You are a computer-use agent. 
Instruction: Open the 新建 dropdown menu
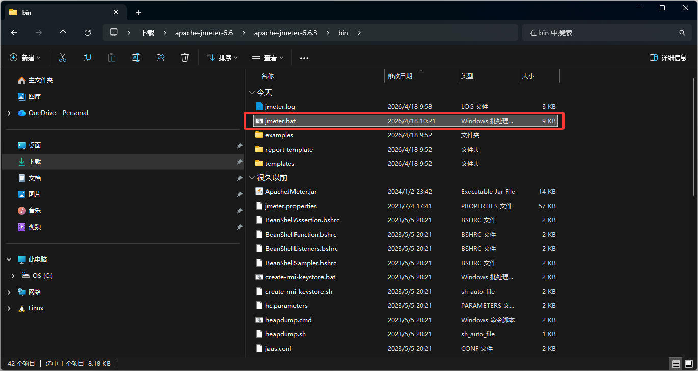25,58
